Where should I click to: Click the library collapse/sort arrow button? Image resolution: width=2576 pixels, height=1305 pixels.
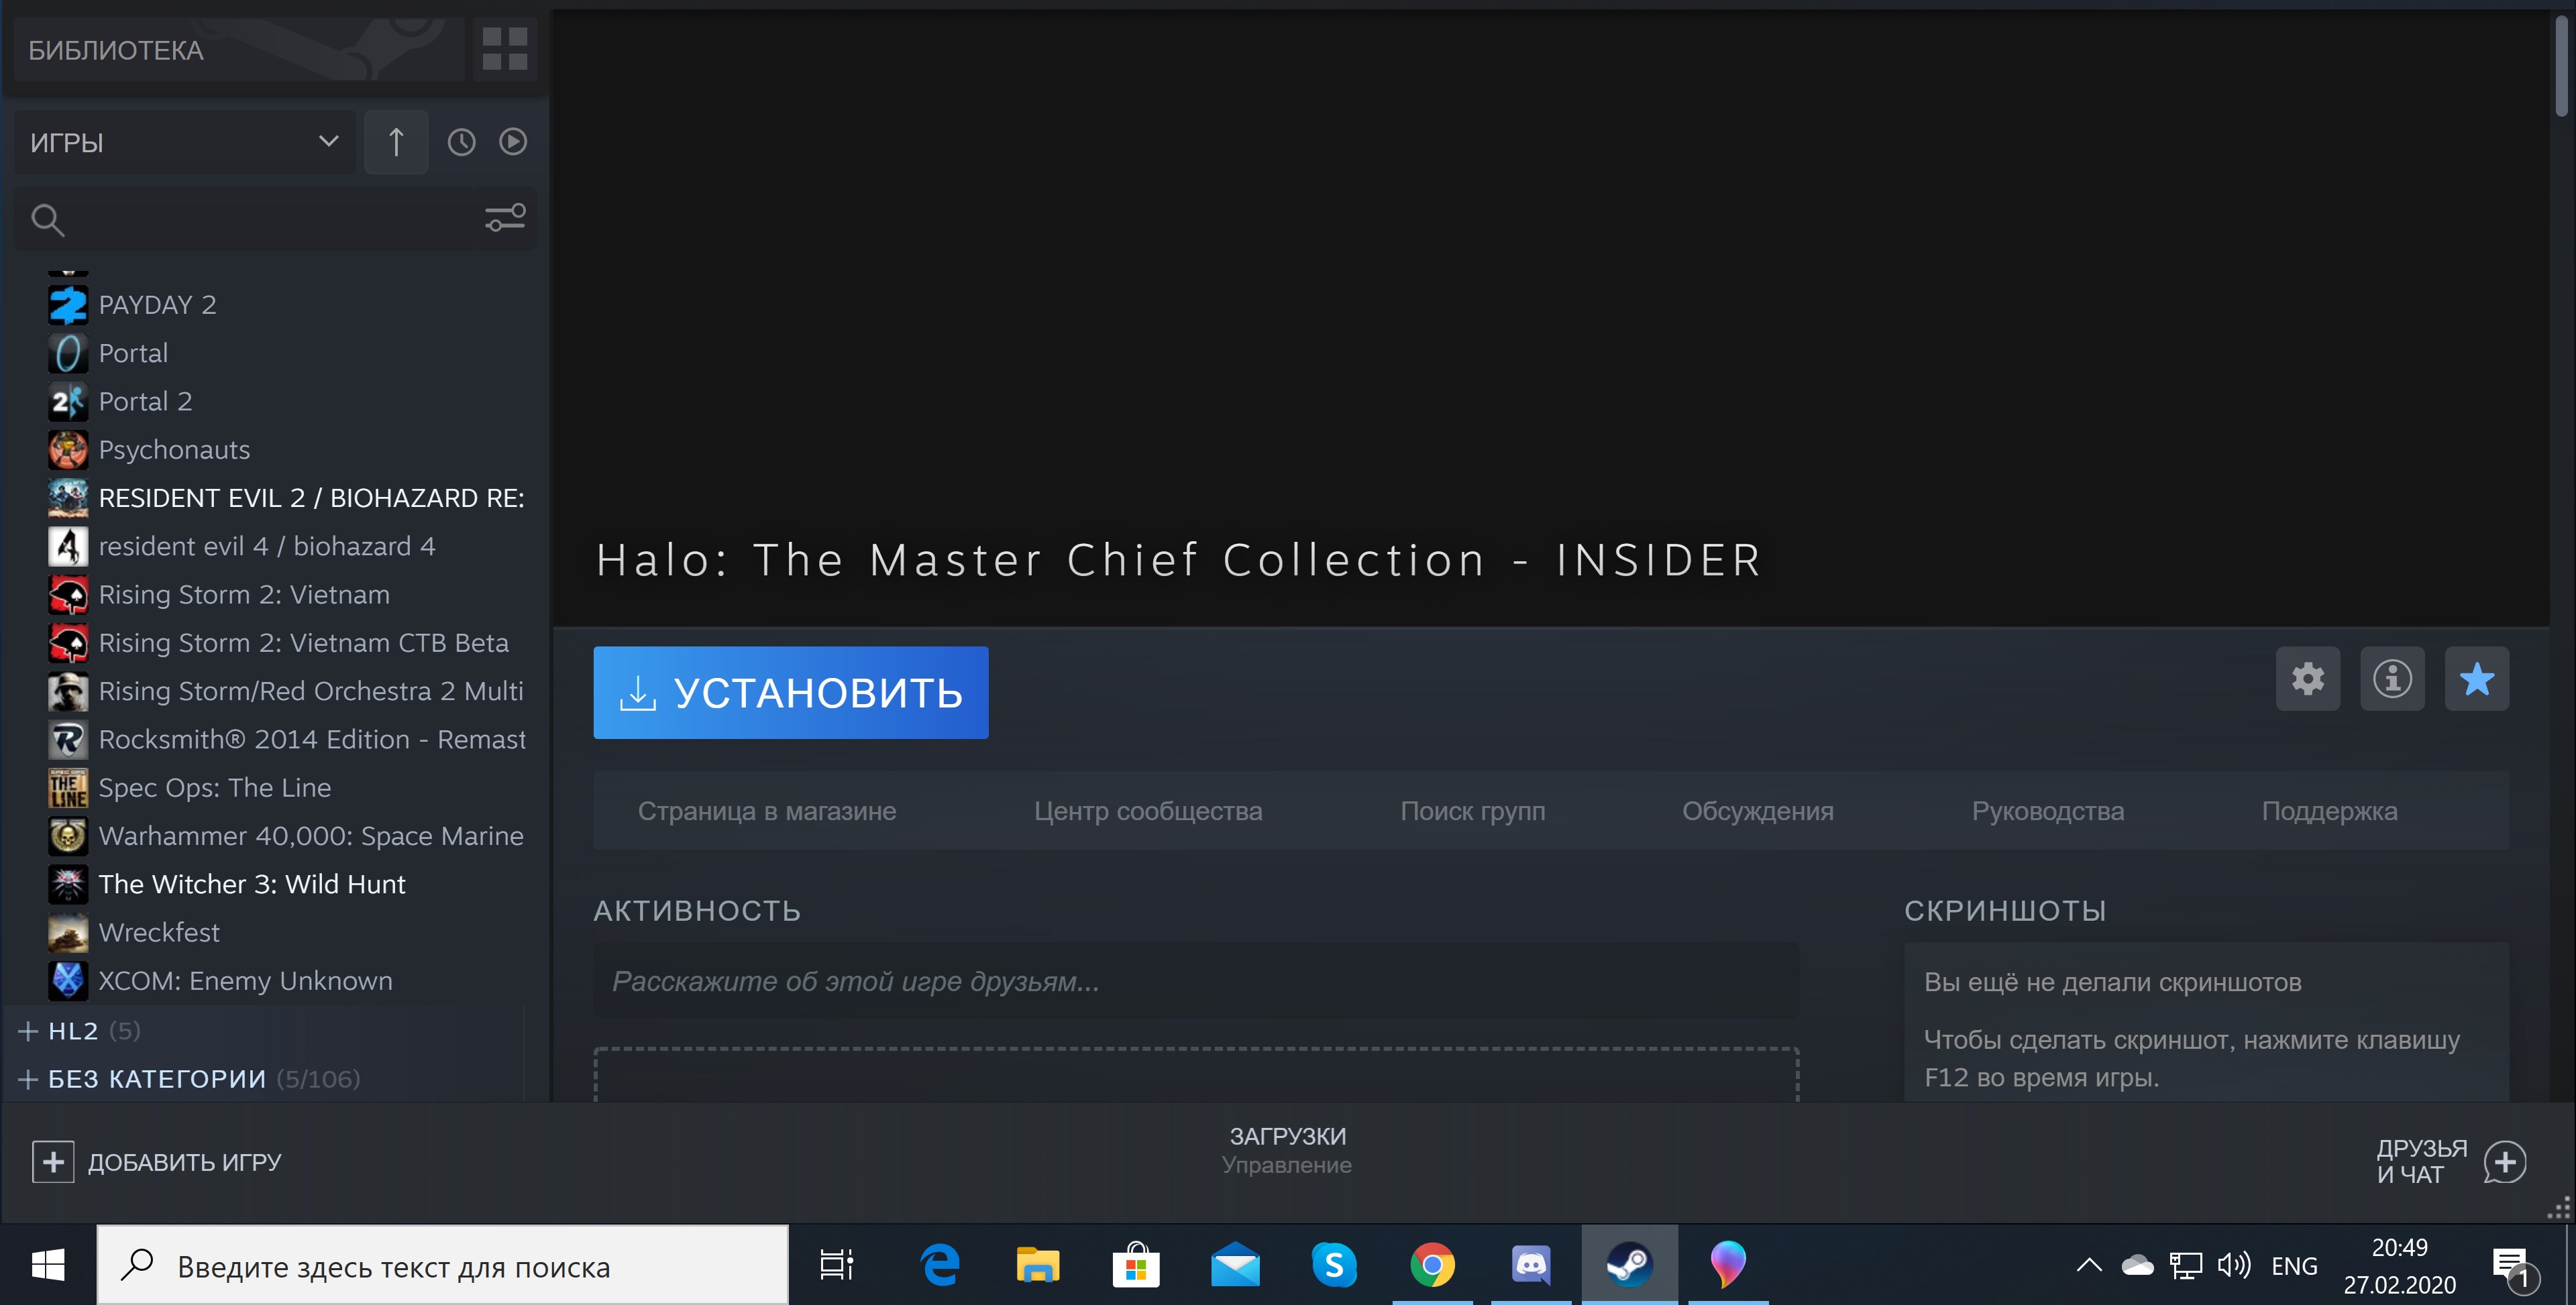coord(396,142)
